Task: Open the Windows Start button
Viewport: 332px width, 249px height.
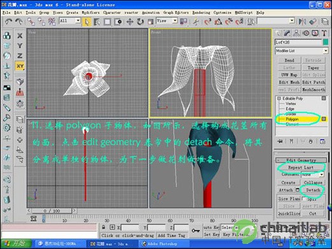Action: coord(16,243)
